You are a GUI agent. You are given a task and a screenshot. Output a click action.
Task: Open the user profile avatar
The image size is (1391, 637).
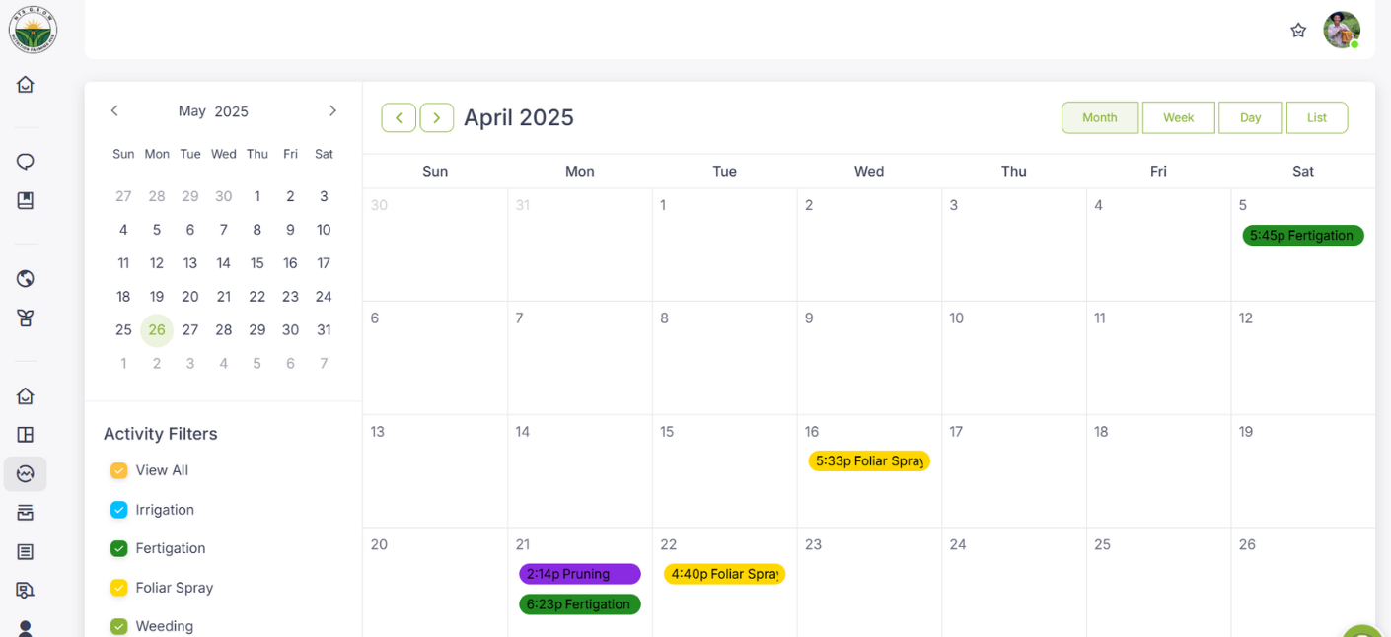(x=1342, y=30)
